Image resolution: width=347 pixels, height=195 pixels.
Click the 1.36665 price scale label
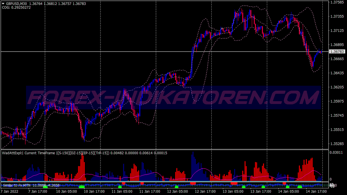click(337, 59)
